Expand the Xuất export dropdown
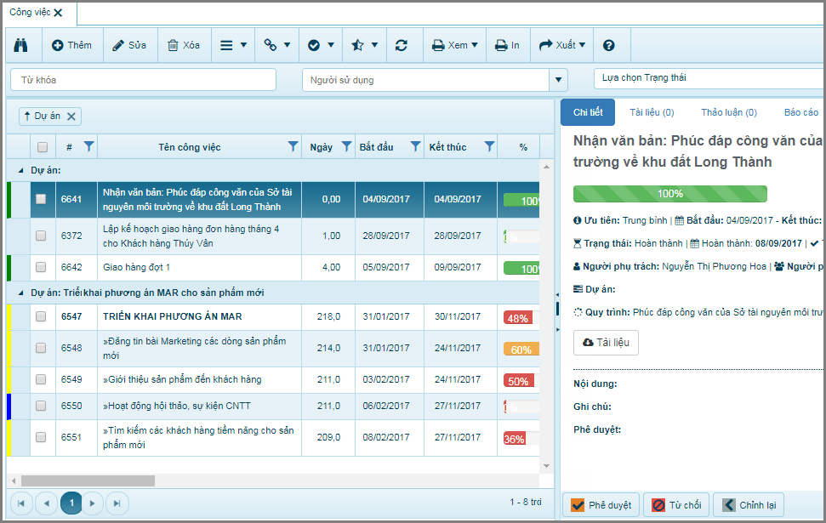826x523 pixels. click(x=562, y=45)
